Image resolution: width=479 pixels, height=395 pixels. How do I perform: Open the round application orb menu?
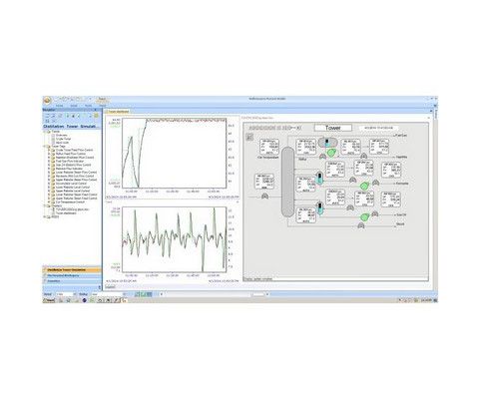(48, 100)
